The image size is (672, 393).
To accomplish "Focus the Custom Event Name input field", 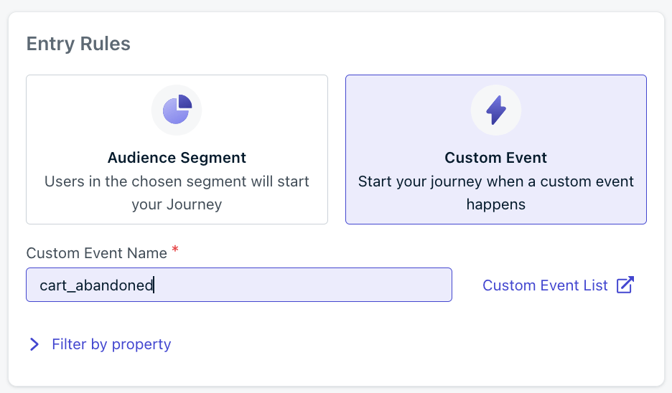I will point(239,285).
